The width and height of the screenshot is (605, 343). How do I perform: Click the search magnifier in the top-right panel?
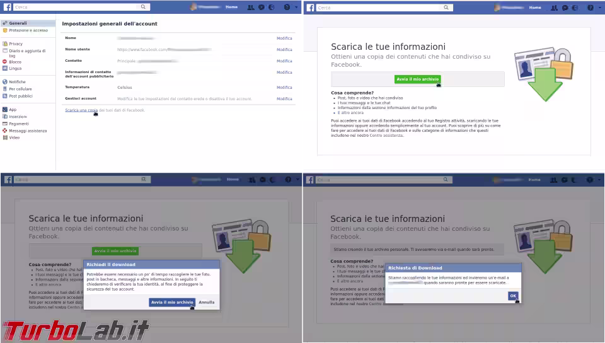(x=446, y=8)
